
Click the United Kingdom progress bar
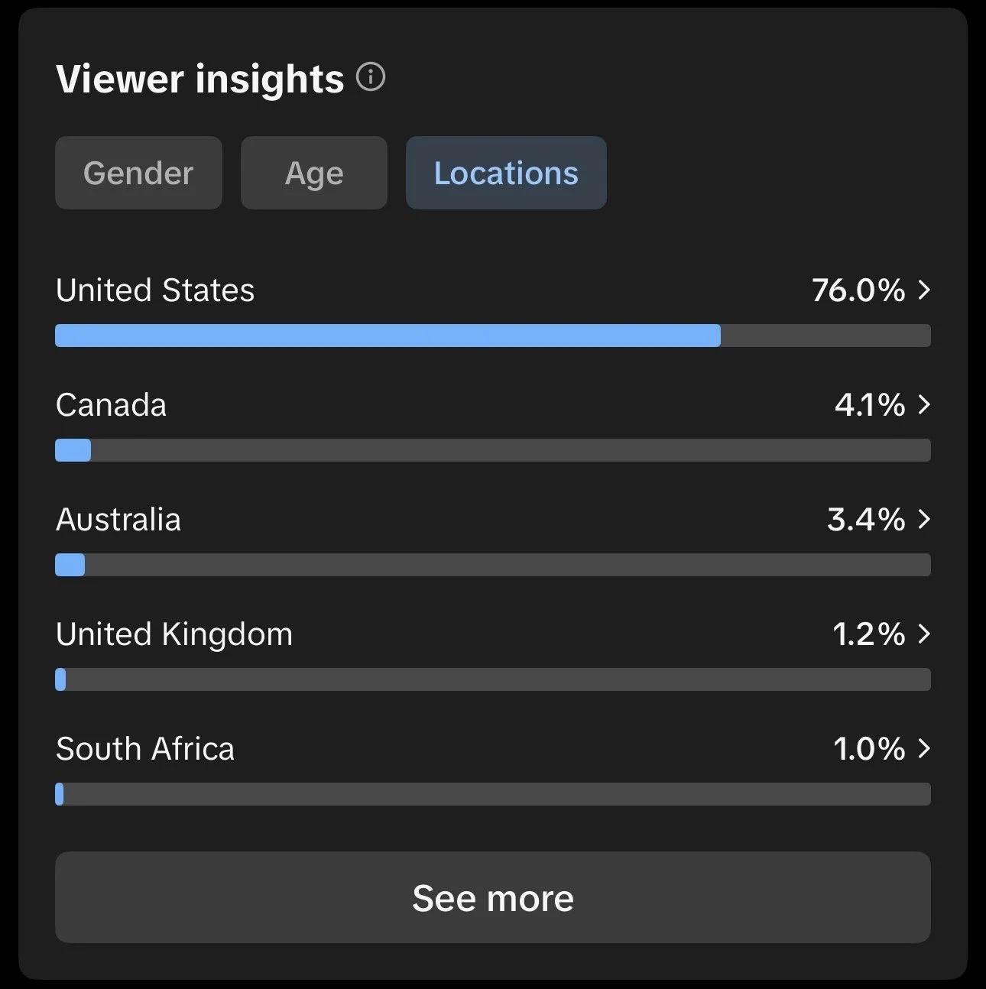click(x=493, y=679)
